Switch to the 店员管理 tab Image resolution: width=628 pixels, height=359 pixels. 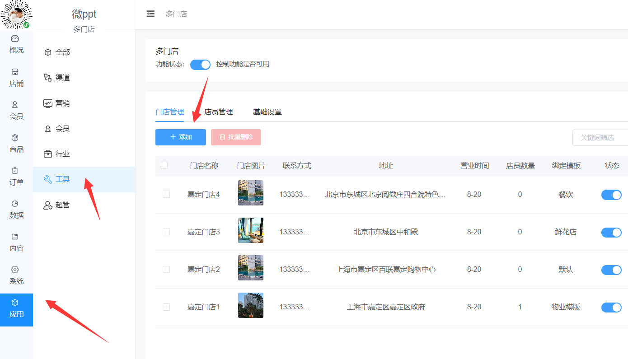(x=219, y=112)
